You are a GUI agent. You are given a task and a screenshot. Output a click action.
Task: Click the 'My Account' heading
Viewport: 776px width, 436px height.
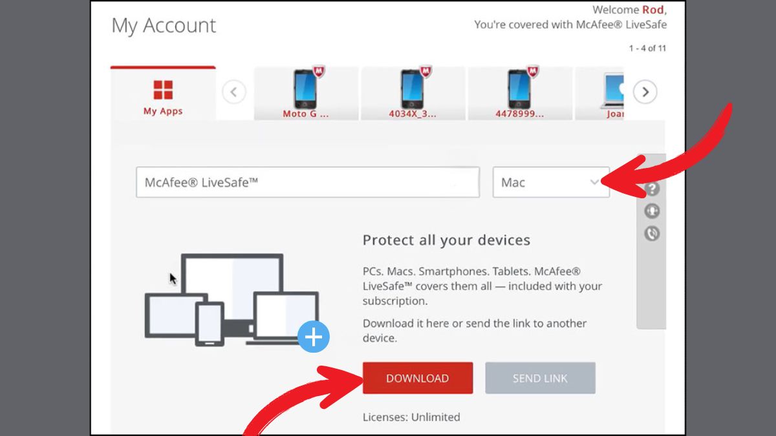pos(164,26)
